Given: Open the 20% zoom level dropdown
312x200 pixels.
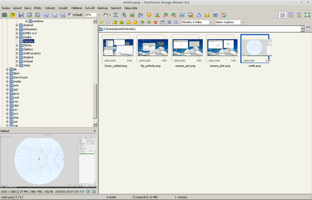Looking at the screenshot, I should (98, 15).
